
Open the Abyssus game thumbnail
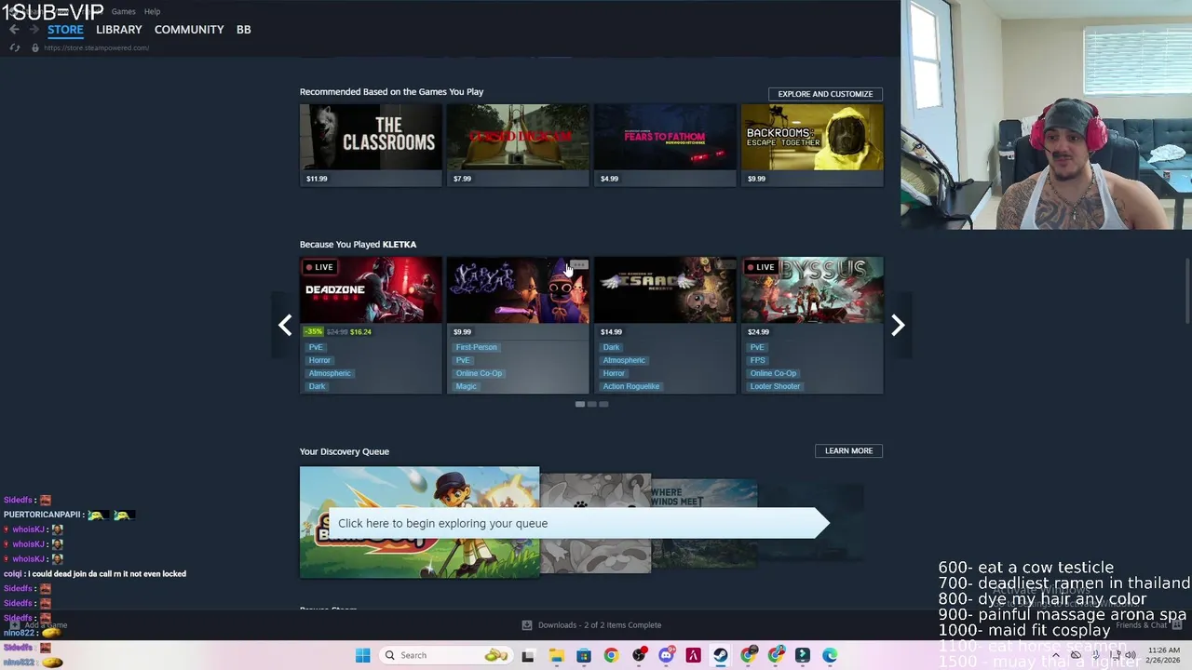click(812, 290)
